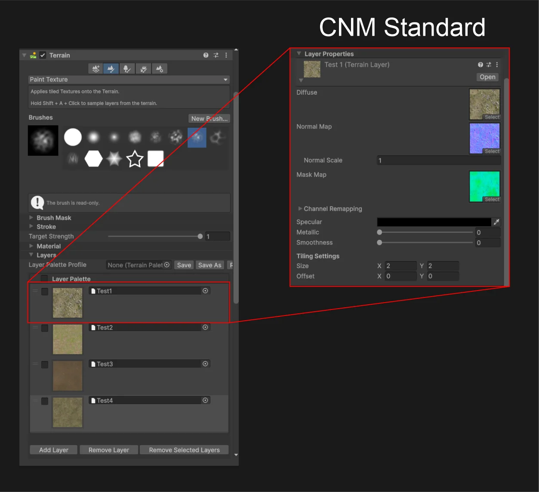Viewport: 539px width, 492px height.
Task: Select the Paint Terrain brush tool
Action: (x=111, y=69)
